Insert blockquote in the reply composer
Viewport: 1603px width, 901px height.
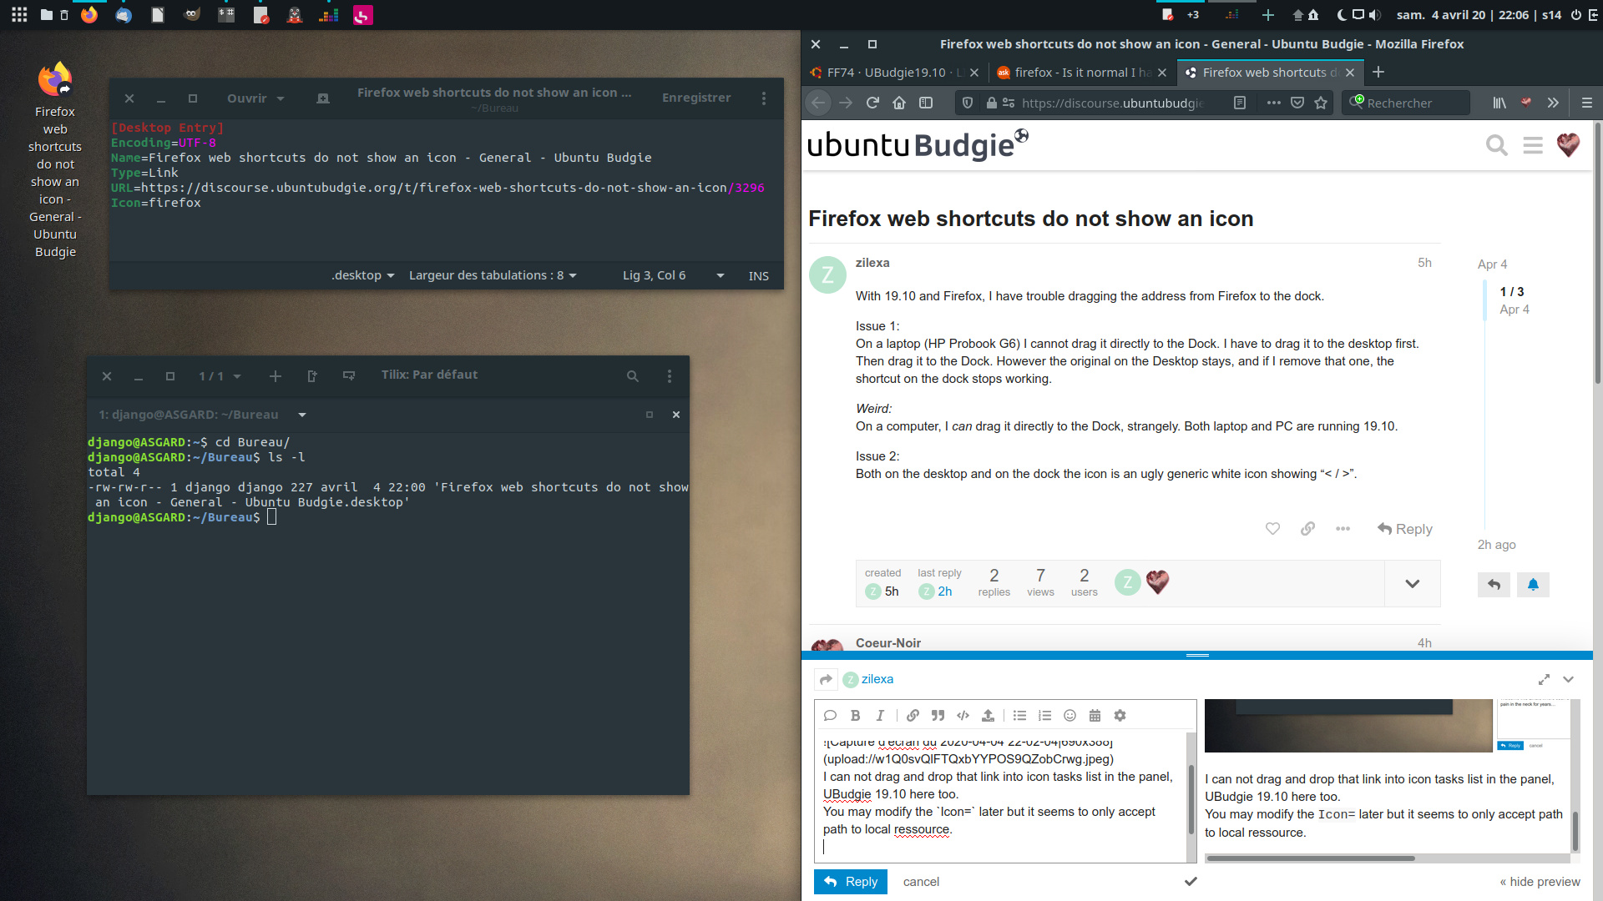coord(938,716)
